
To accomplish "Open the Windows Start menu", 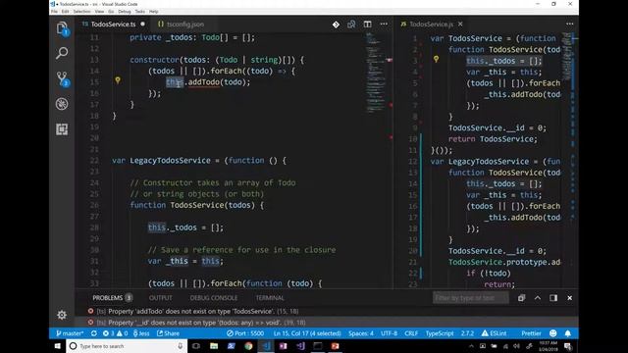I will (57, 346).
